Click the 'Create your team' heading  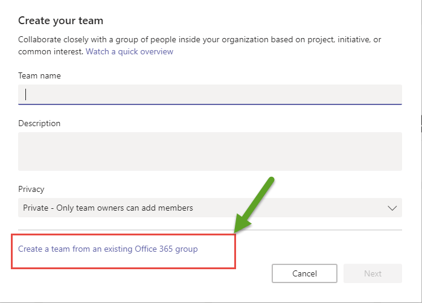60,21
